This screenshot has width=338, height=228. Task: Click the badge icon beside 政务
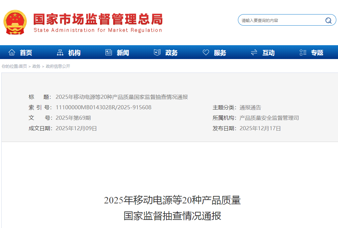tap(157, 52)
